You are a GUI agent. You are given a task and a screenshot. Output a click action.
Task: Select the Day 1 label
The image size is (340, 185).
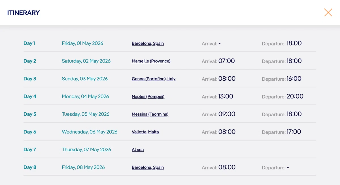click(29, 43)
